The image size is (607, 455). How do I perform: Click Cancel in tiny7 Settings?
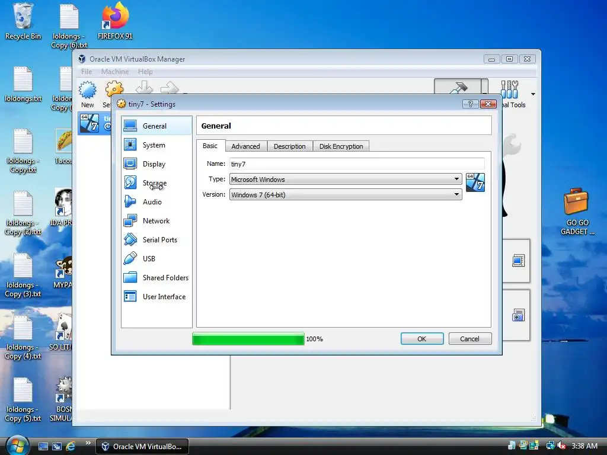[470, 338]
